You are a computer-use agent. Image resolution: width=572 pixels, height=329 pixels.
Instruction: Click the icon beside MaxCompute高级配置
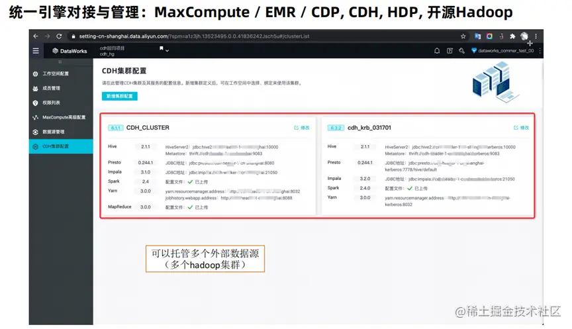pos(35,117)
